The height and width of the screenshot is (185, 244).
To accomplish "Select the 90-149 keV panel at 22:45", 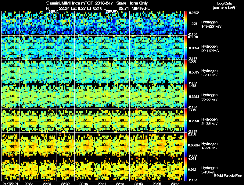I will click(84, 47).
